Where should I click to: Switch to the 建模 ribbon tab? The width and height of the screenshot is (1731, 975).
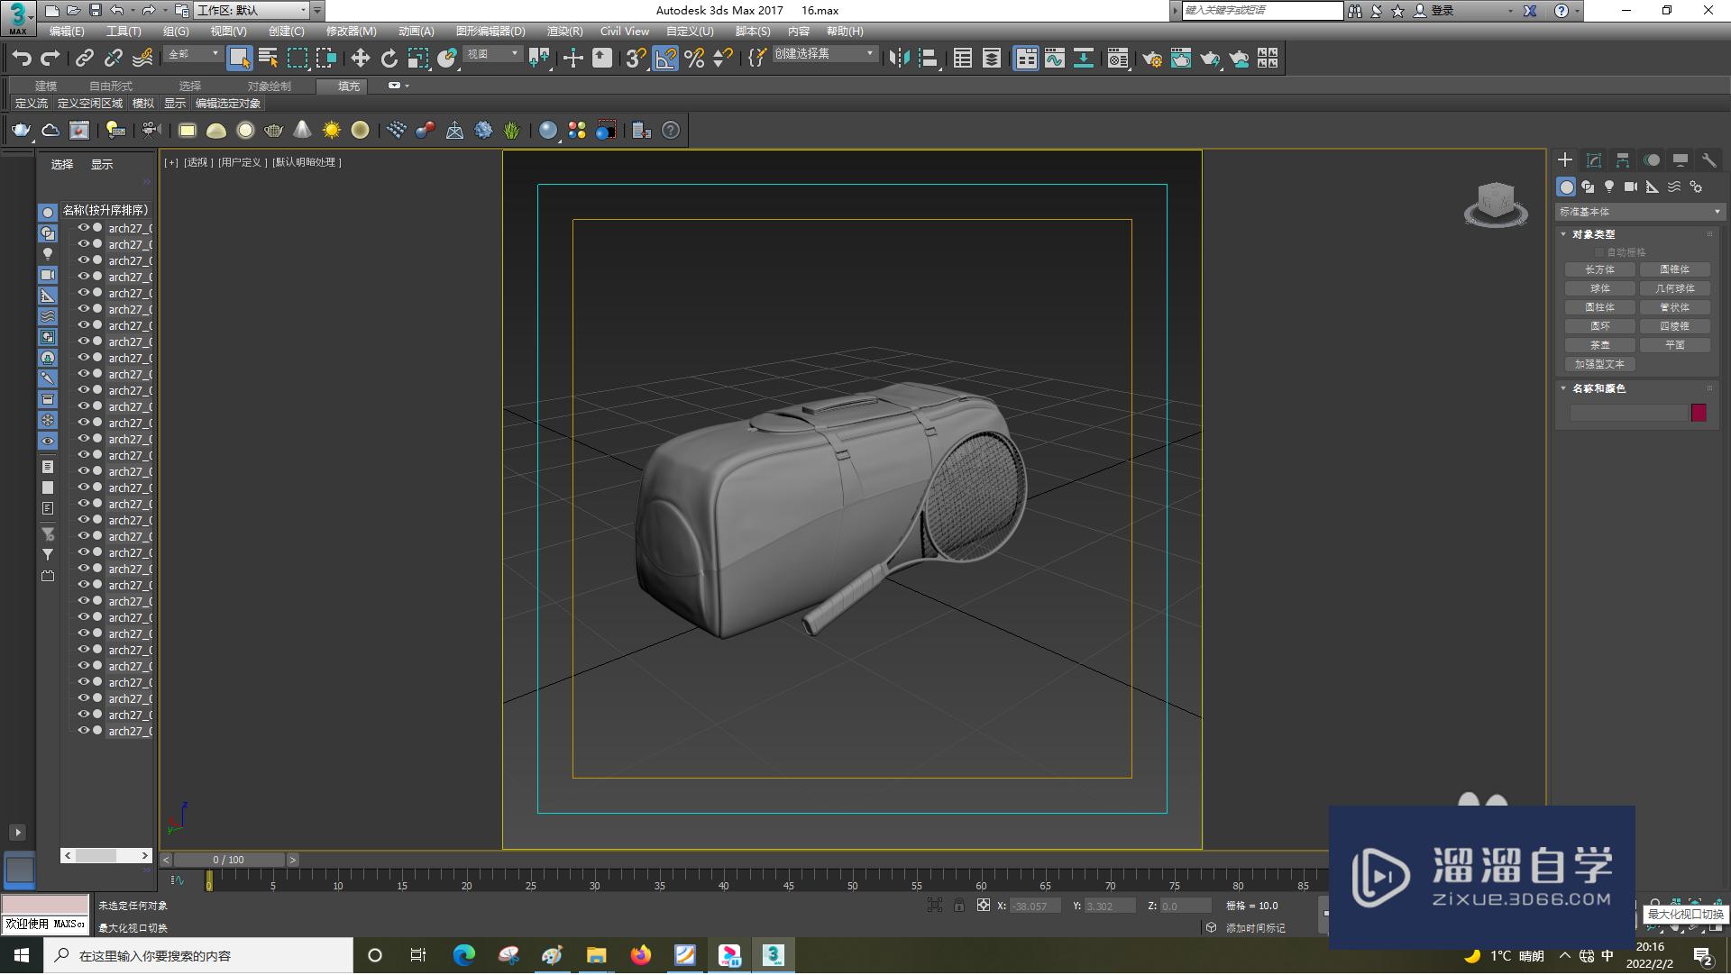coord(46,87)
